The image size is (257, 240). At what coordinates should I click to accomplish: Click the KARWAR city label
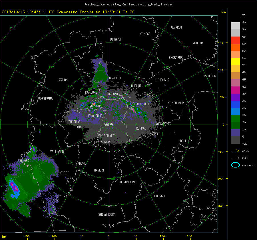[x=23, y=160]
